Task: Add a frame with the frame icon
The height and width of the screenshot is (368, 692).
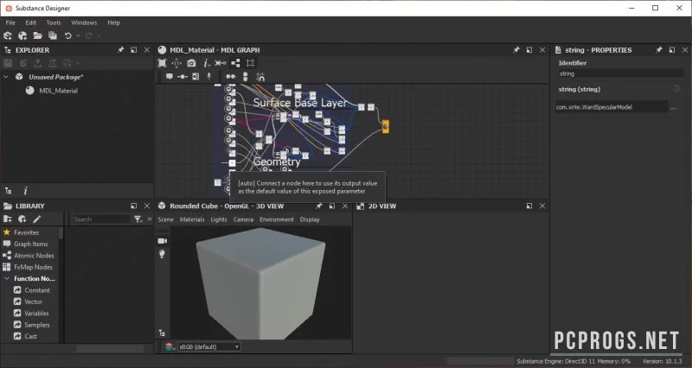Action: (195, 77)
